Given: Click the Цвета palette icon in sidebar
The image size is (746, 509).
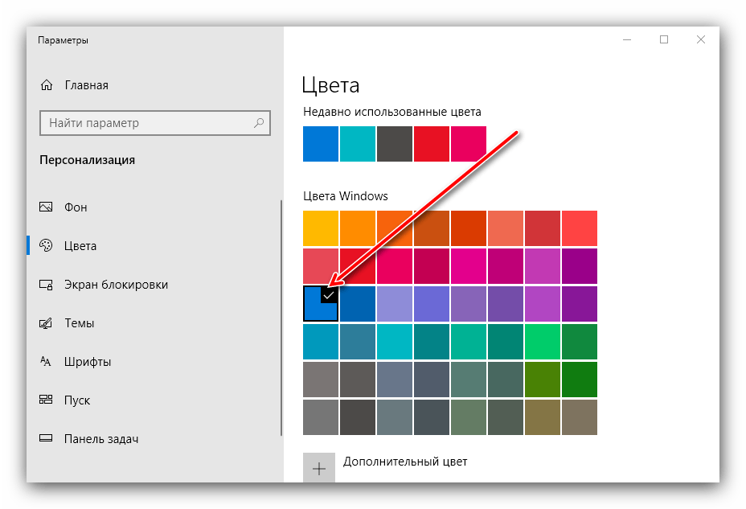Looking at the screenshot, I should 46,246.
